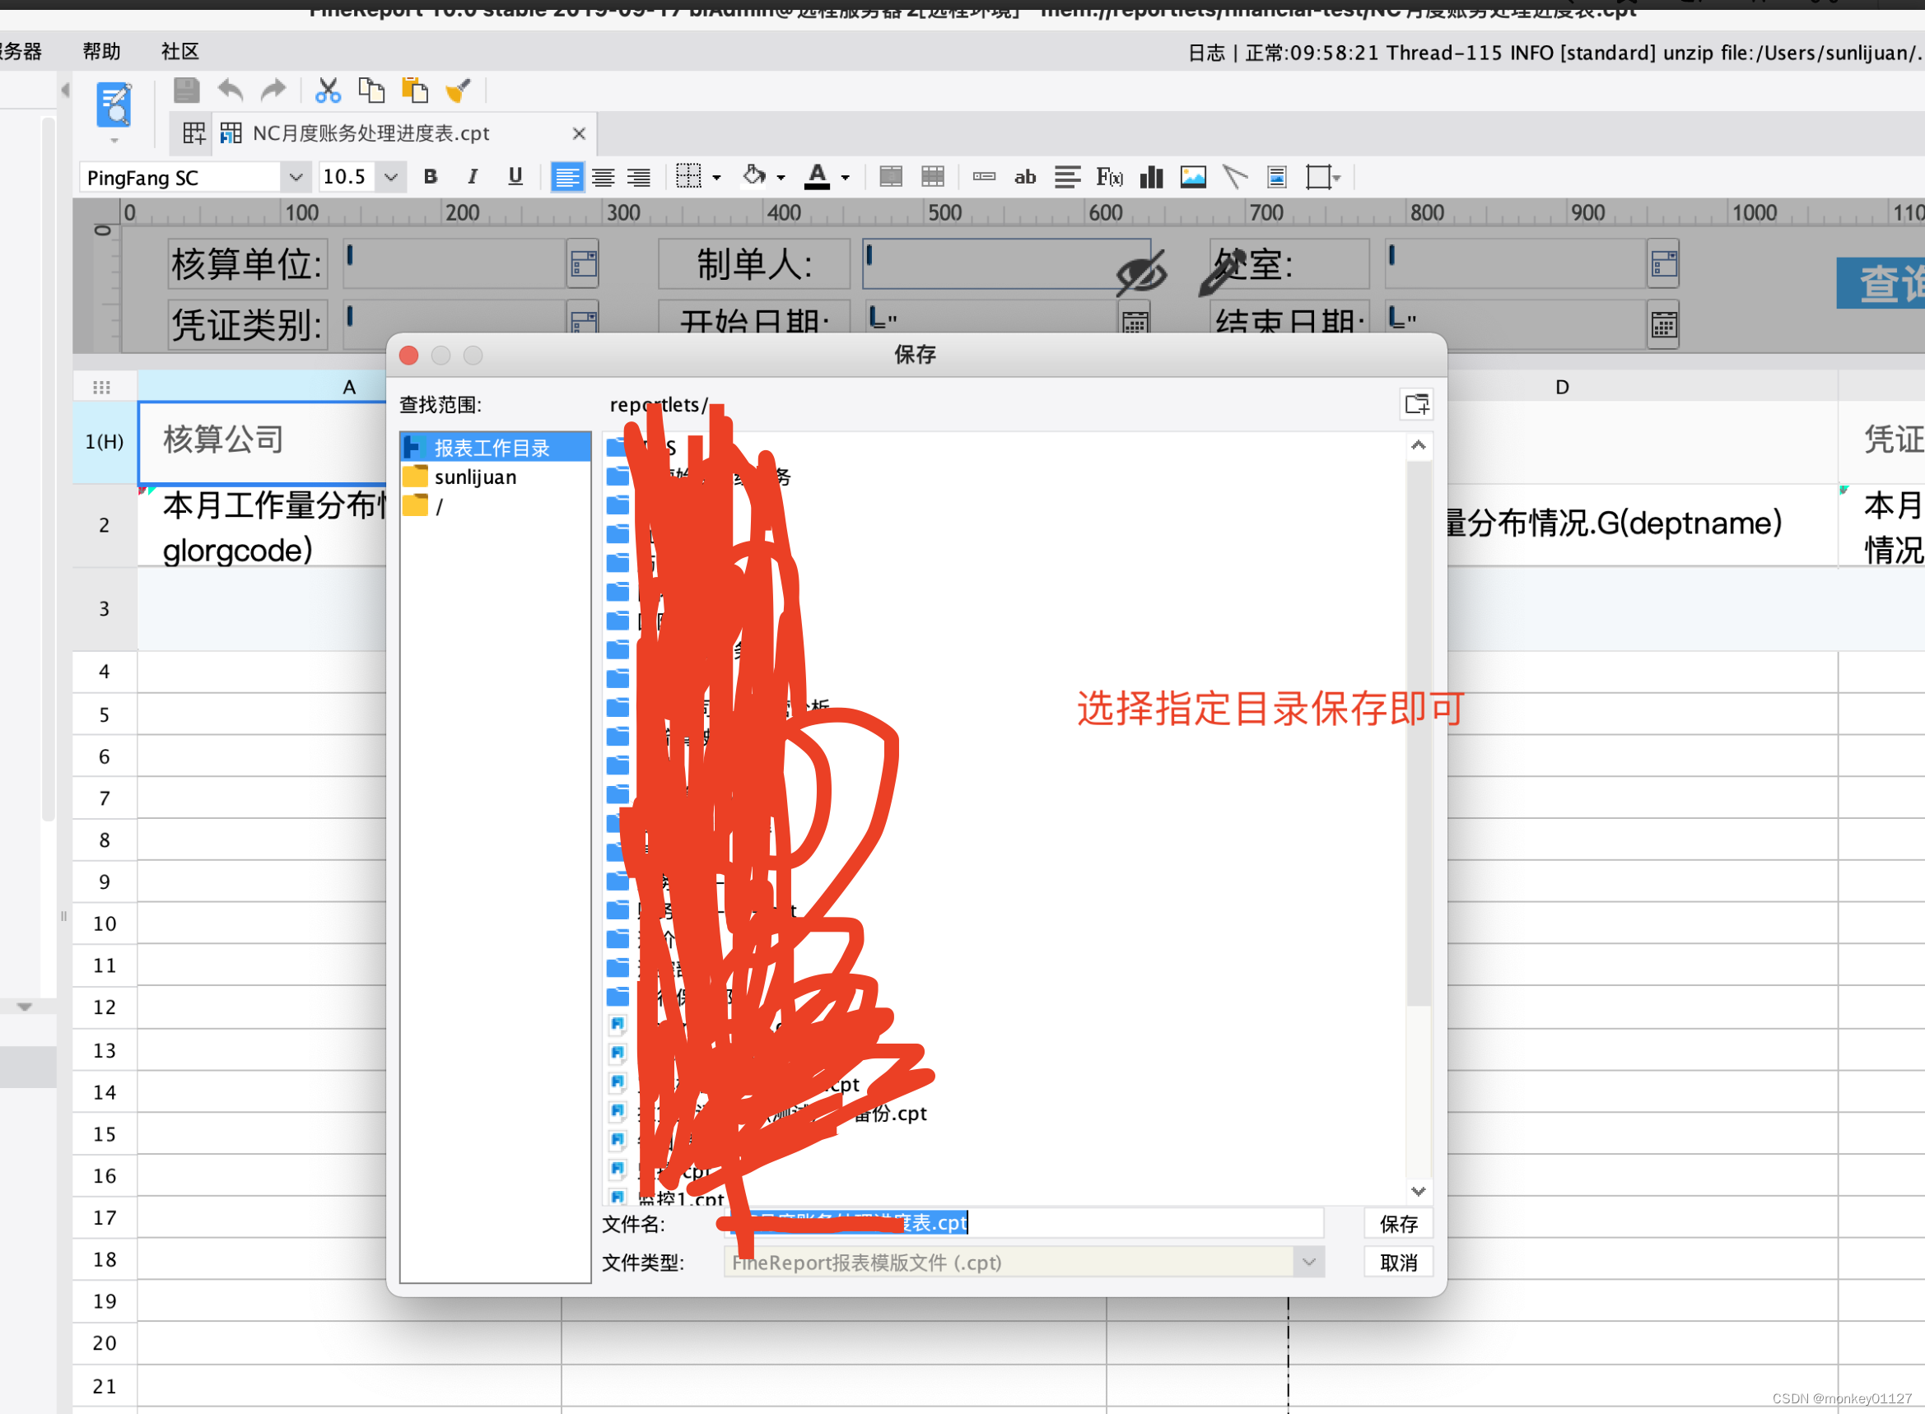
Task: Close the NC月度账务处理进度表.cpt tab
Action: coord(579,133)
